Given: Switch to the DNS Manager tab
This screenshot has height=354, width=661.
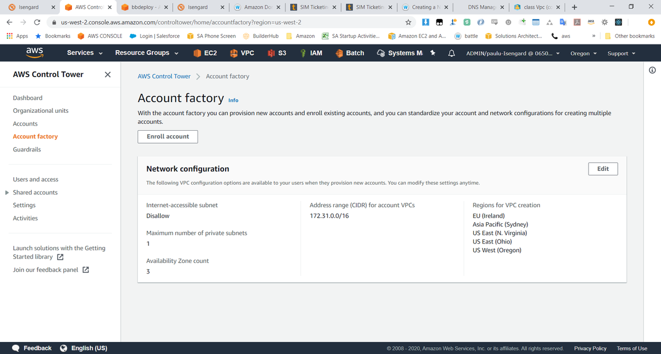Looking at the screenshot, I should pyautogui.click(x=481, y=7).
